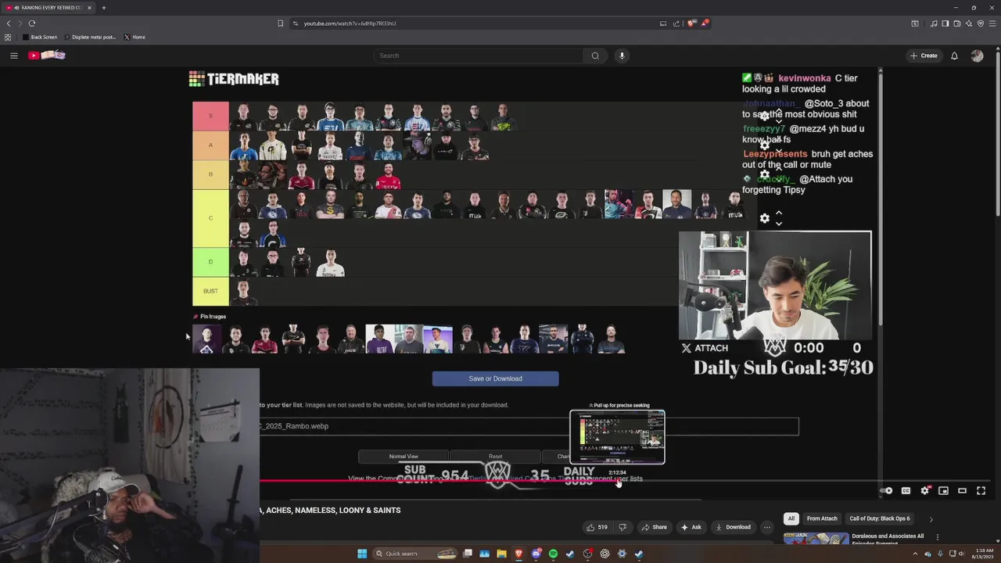Screen dimensions: 1001x563
Task: Click the tray volume speaker icon
Action: pos(961,554)
